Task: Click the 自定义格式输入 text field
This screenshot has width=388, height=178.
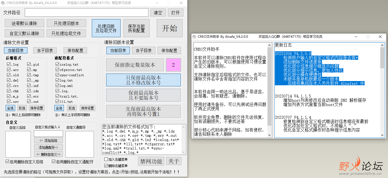Action: pyautogui.click(x=48, y=134)
